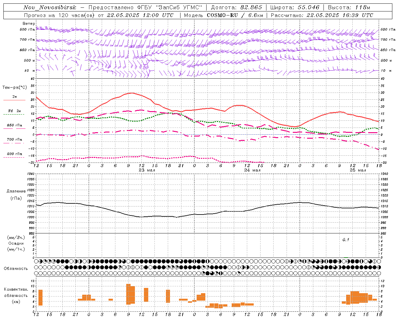
Task: Click the '23 мая' date label
Action: (x=147, y=170)
